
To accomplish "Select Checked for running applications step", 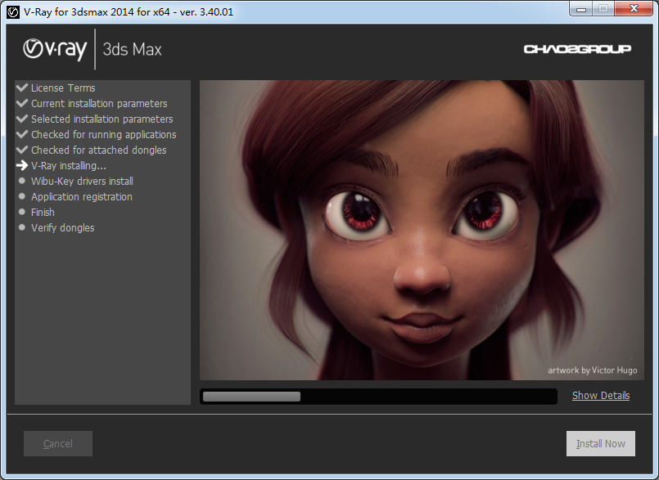I will [103, 135].
